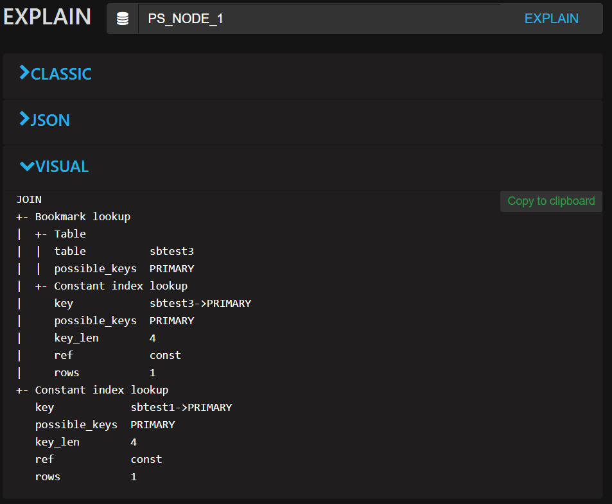Image resolution: width=612 pixels, height=504 pixels.
Task: Switch to the JSON panel title
Action: (50, 120)
